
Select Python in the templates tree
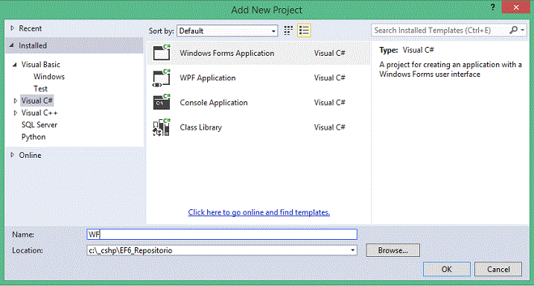tap(34, 137)
